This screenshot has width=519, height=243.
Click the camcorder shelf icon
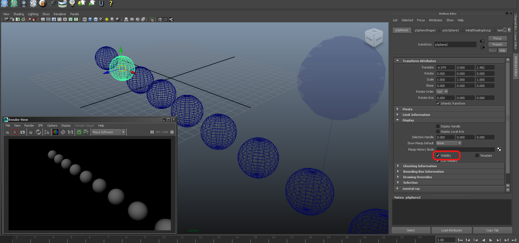52,3
